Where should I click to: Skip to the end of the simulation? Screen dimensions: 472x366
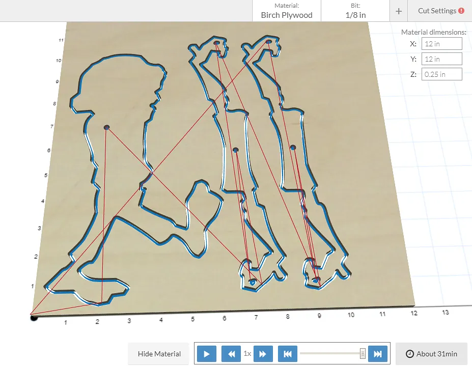(378, 354)
